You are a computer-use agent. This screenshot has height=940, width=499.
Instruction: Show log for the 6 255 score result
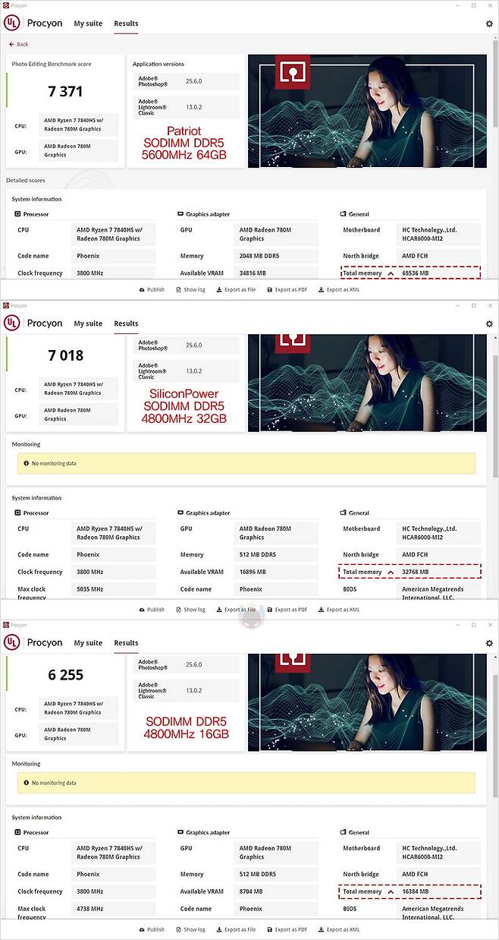click(190, 929)
